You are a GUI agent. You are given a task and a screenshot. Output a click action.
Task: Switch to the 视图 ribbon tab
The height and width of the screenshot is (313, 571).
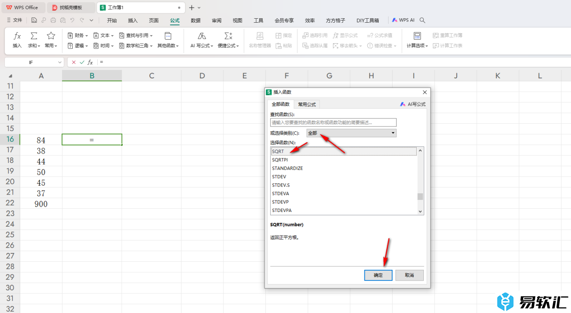pos(237,20)
